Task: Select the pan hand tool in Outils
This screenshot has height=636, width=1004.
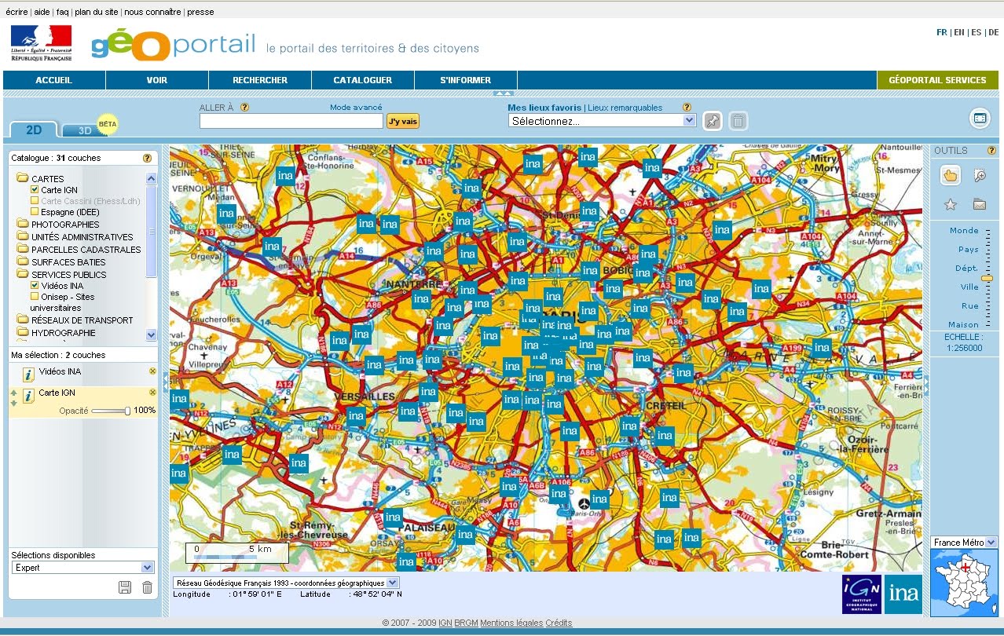Action: [951, 175]
